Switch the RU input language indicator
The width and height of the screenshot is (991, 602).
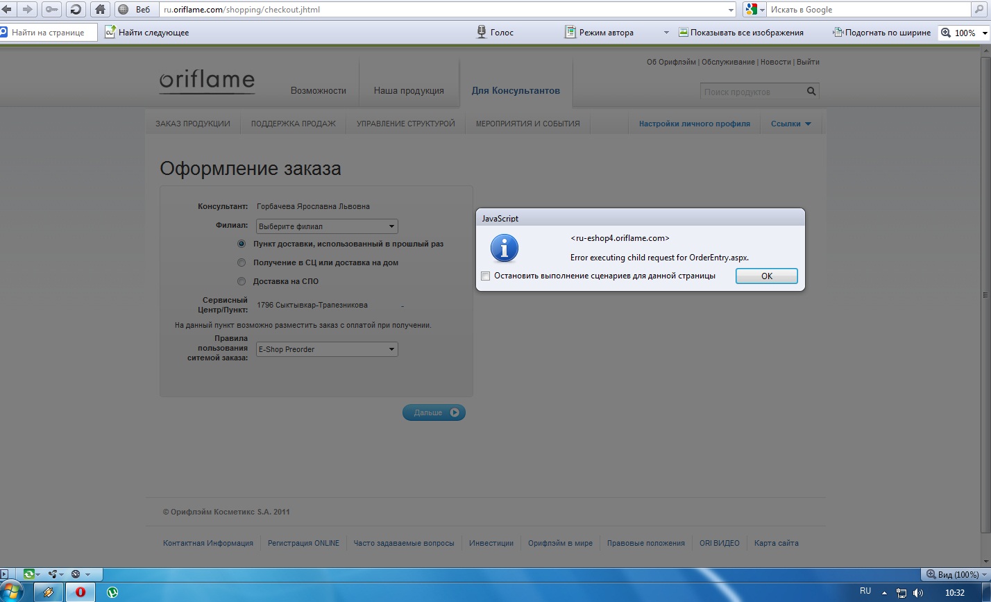(865, 592)
